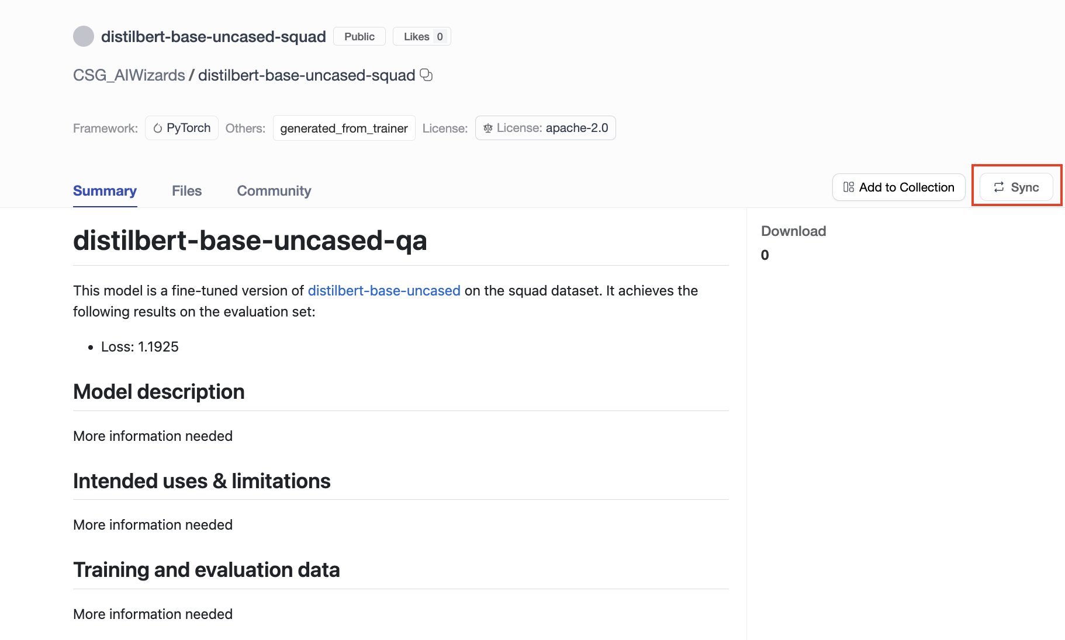The height and width of the screenshot is (640, 1065).
Task: Click the collection grid icon
Action: click(849, 187)
